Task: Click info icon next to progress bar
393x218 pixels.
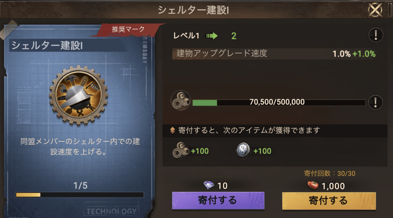Action: click(375, 103)
